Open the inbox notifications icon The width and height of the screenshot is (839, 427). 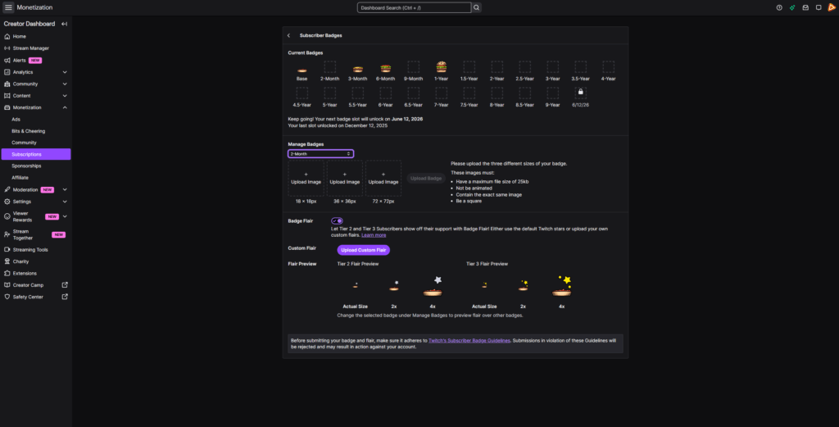tap(805, 7)
